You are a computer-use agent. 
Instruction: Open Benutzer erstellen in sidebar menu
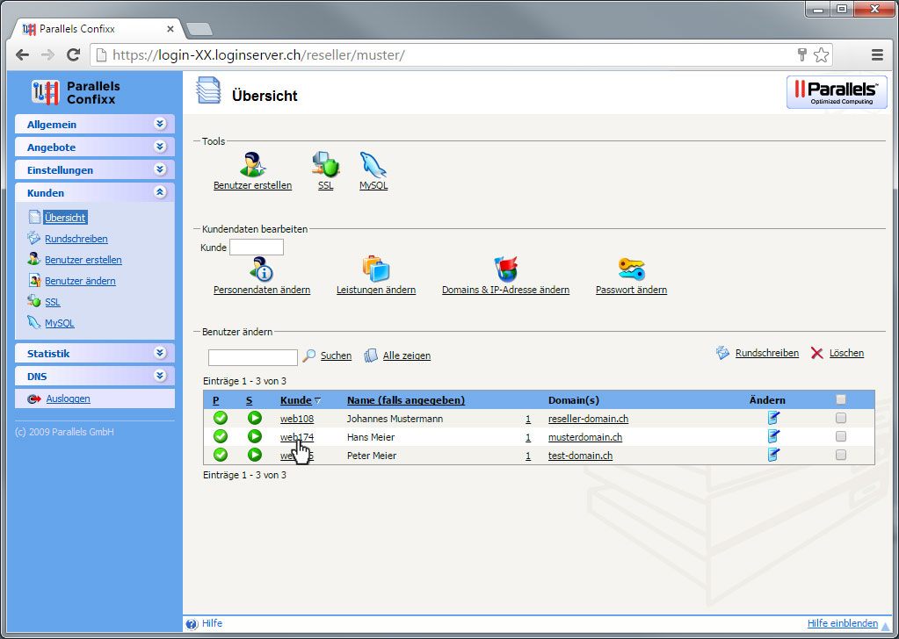(83, 260)
